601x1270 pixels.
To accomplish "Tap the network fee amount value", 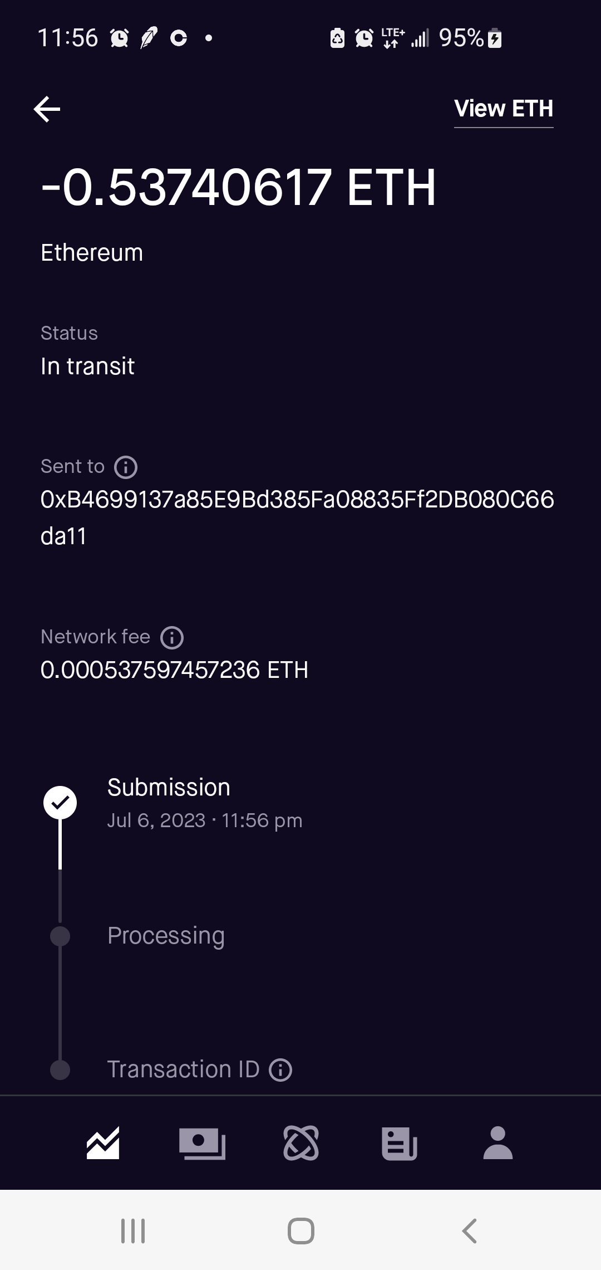I will pos(174,670).
